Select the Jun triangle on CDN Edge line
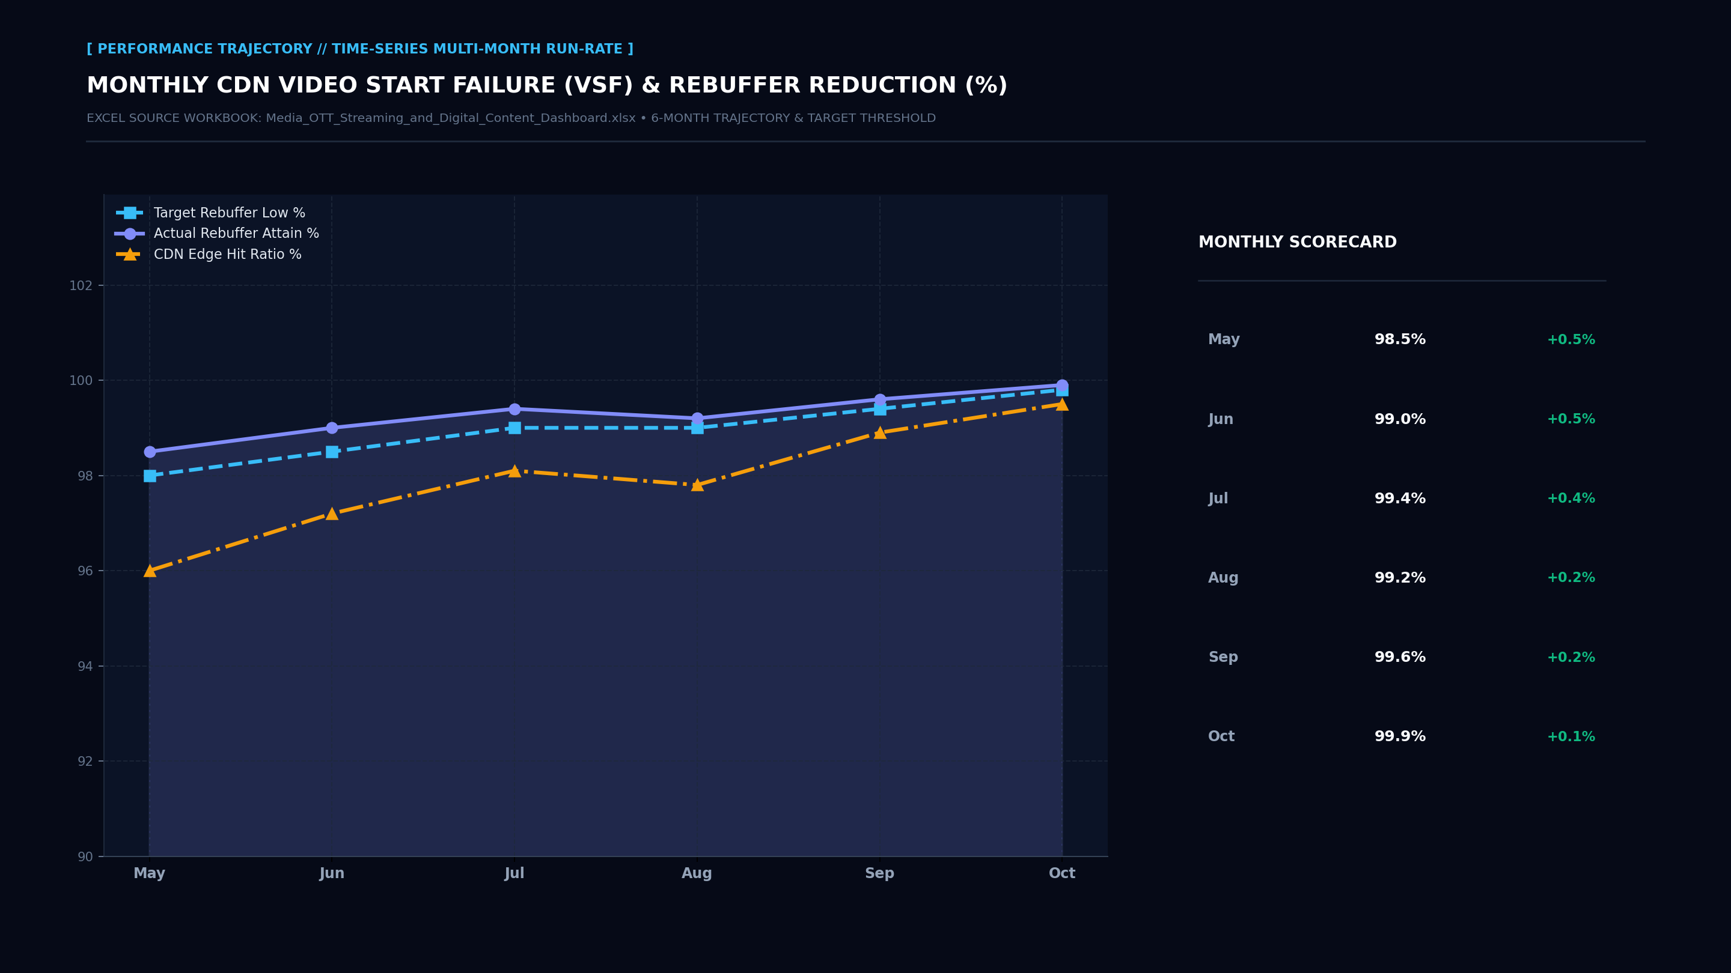The height and width of the screenshot is (973, 1731). 332,514
